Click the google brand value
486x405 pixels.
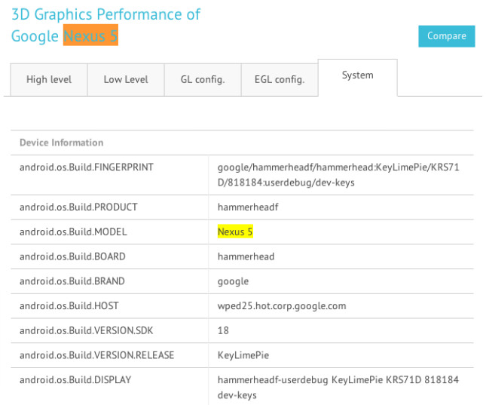233,281
